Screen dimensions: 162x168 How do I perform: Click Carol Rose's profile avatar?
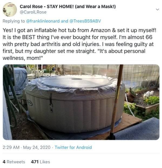coord(10,10)
